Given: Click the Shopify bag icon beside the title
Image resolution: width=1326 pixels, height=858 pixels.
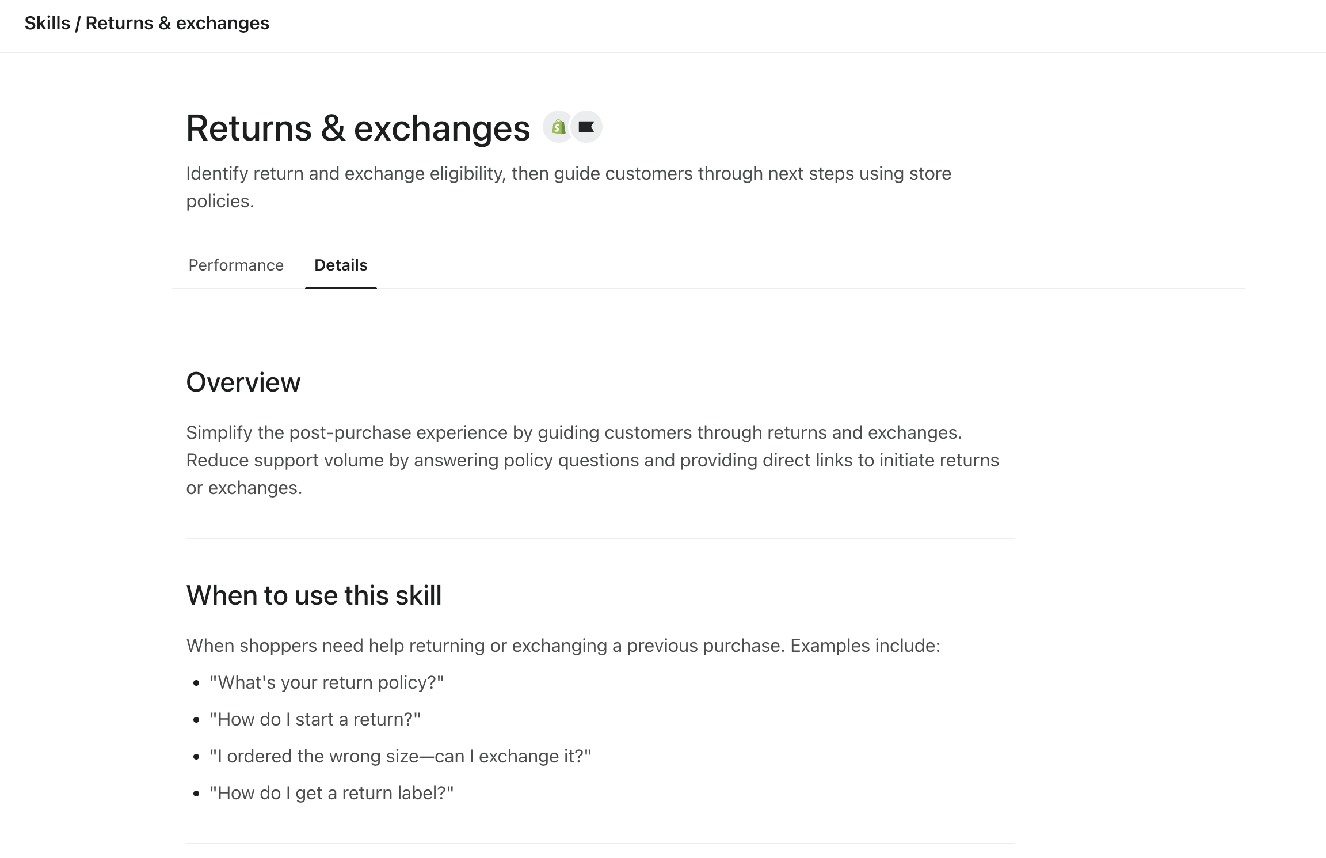Looking at the screenshot, I should (558, 127).
